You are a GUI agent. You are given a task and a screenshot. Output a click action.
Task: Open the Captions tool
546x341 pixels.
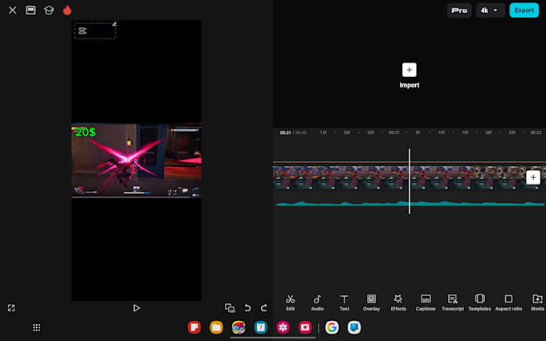(x=426, y=302)
